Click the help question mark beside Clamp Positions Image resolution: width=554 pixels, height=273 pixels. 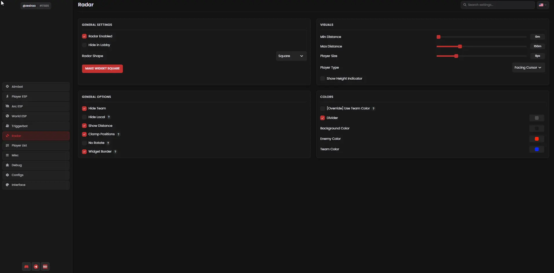click(119, 134)
